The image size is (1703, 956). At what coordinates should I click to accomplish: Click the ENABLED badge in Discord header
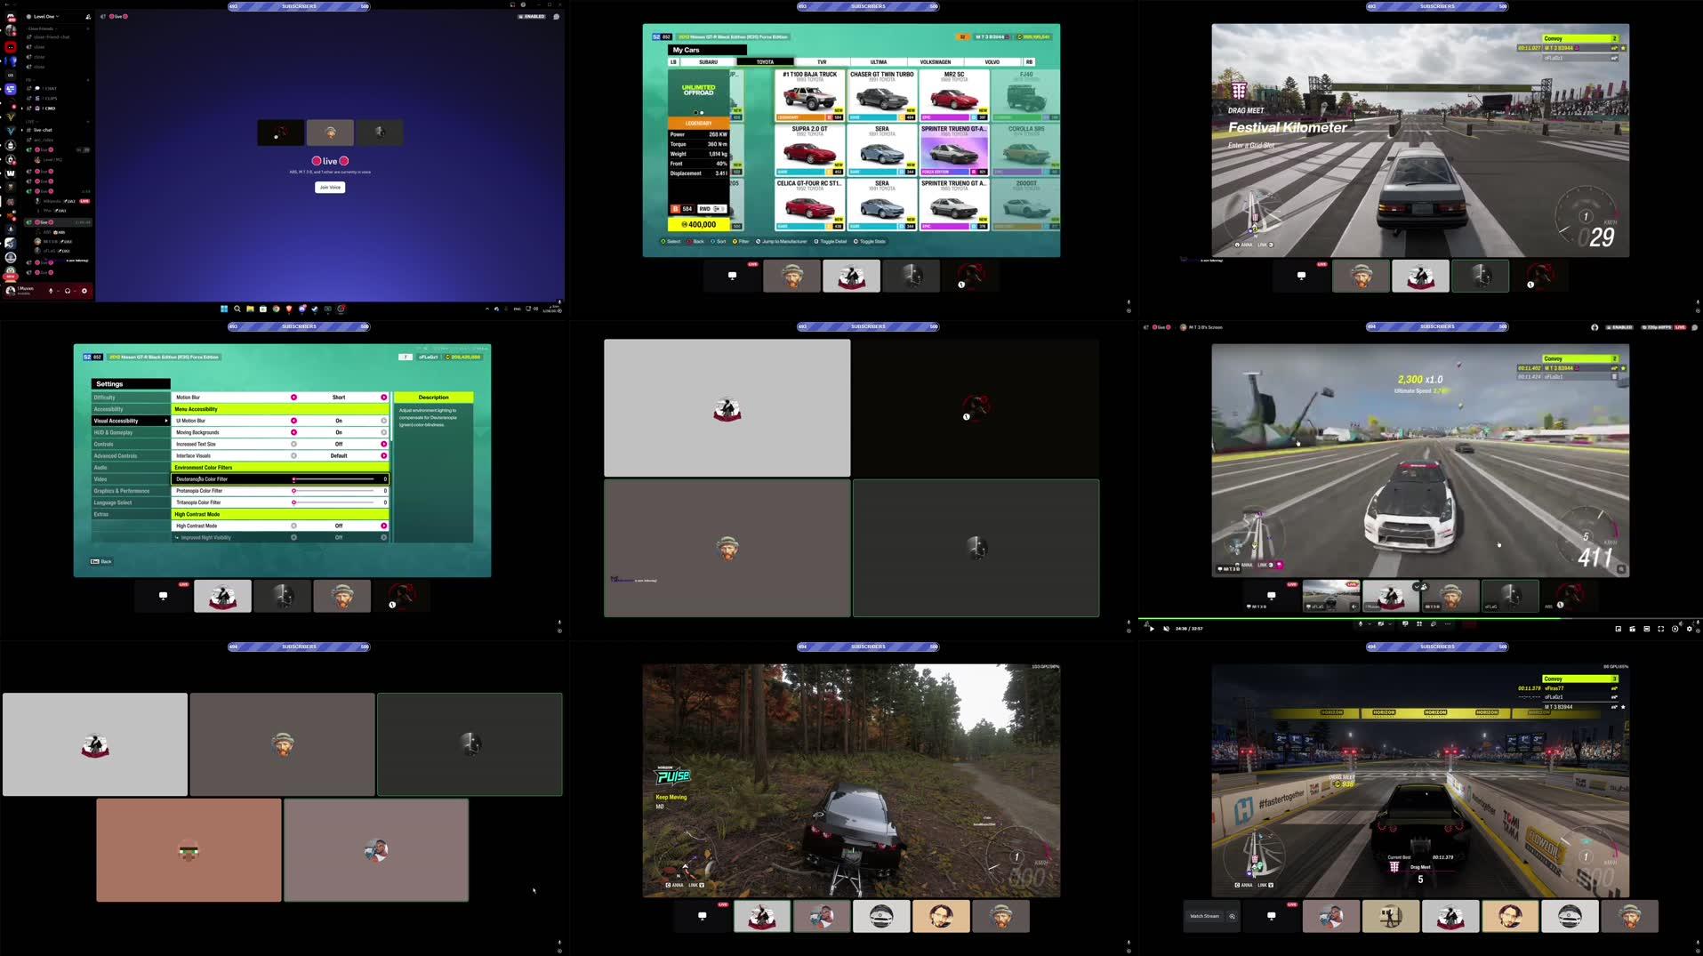532,17
